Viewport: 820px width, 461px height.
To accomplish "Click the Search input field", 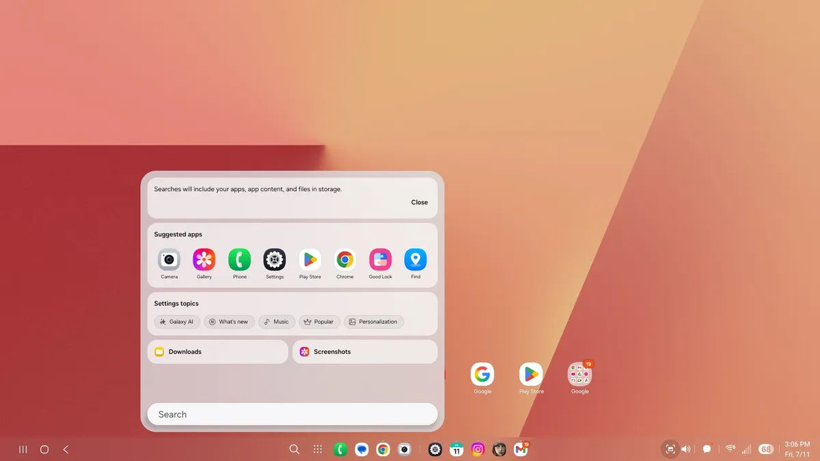I will (x=292, y=415).
